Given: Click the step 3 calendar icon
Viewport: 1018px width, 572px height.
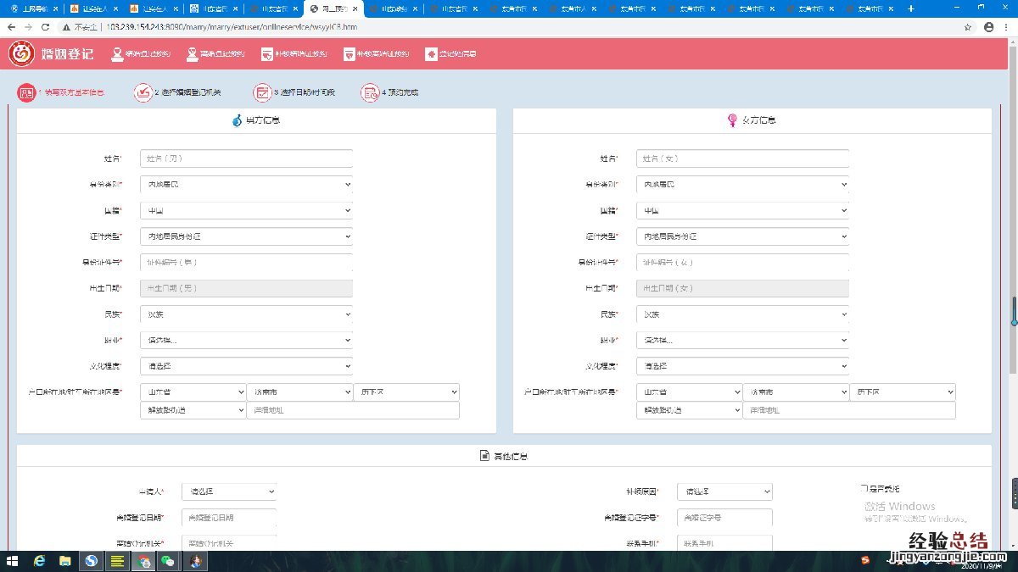Looking at the screenshot, I should pos(262,92).
